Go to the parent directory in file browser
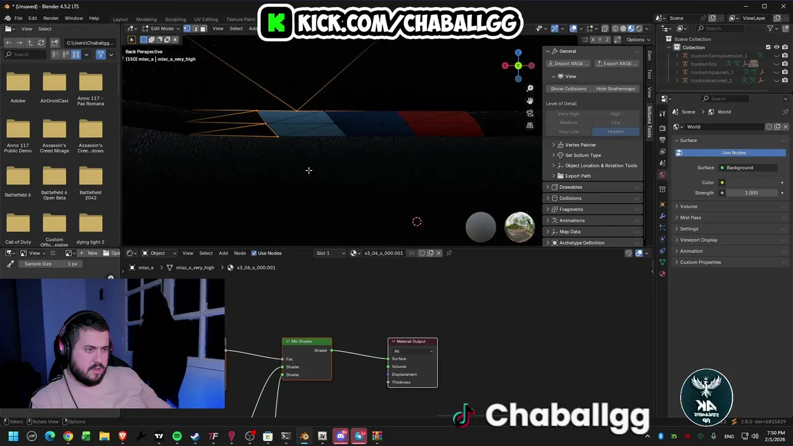793x446 pixels. coord(30,43)
